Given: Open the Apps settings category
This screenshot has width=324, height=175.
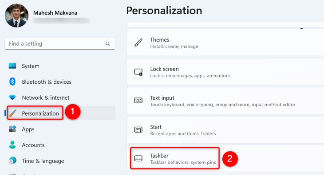Looking at the screenshot, I should pyautogui.click(x=60, y=129).
